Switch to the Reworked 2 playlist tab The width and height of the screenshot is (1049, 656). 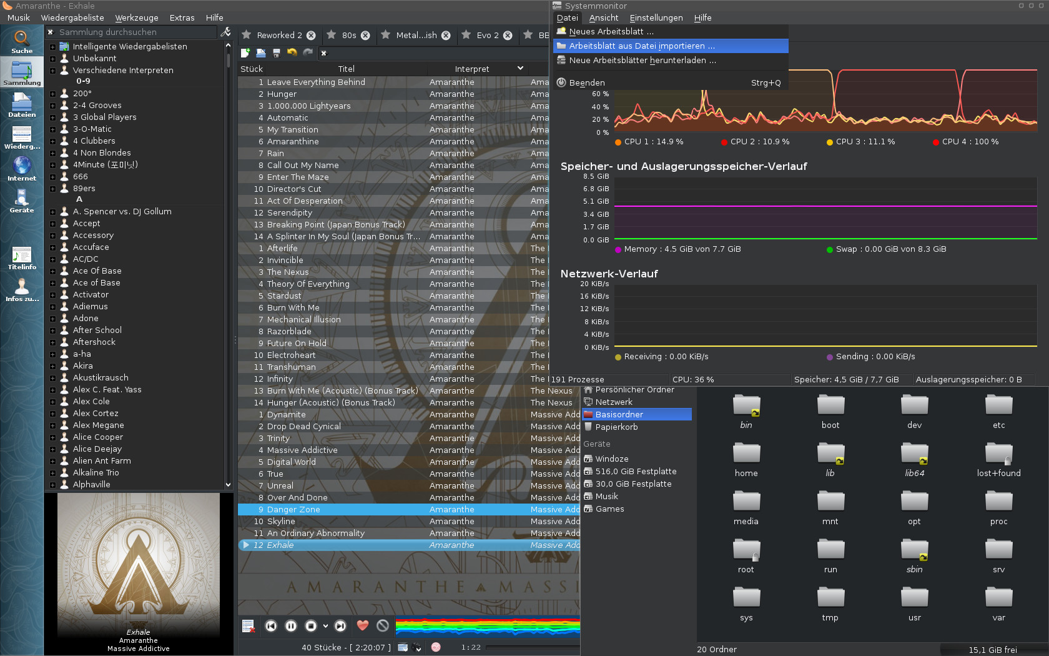click(x=278, y=36)
